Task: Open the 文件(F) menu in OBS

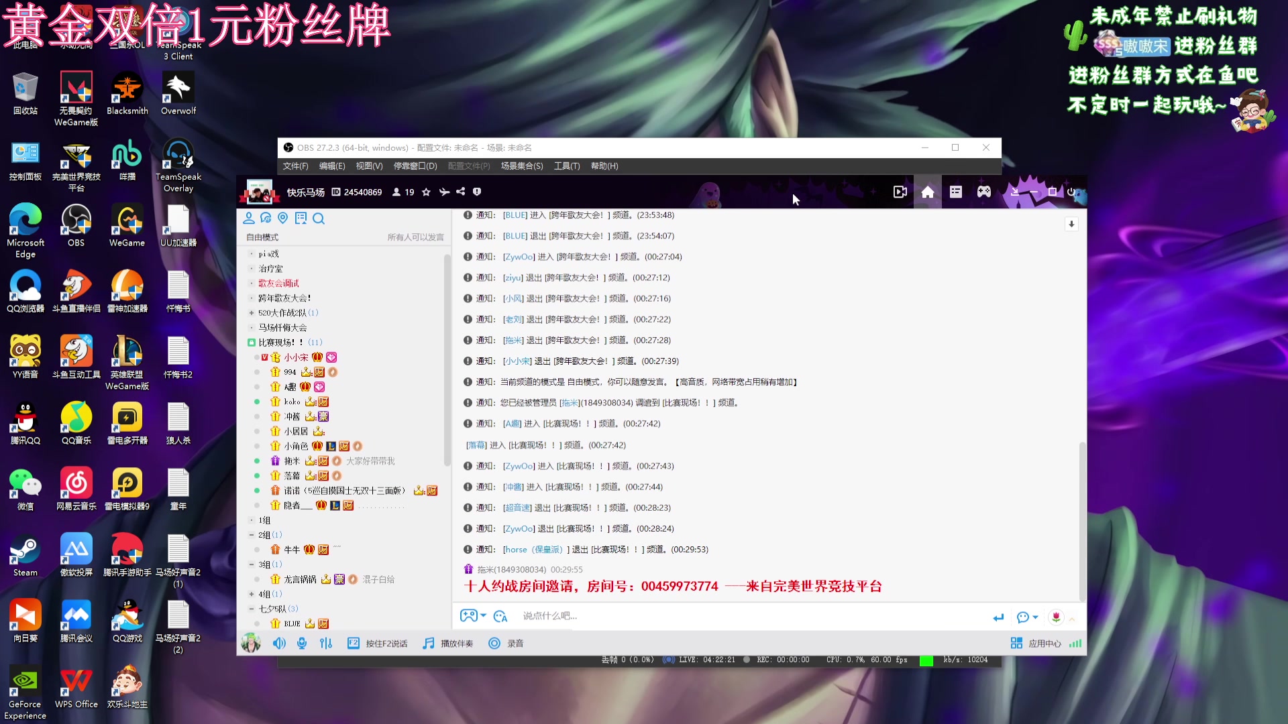Action: click(295, 166)
